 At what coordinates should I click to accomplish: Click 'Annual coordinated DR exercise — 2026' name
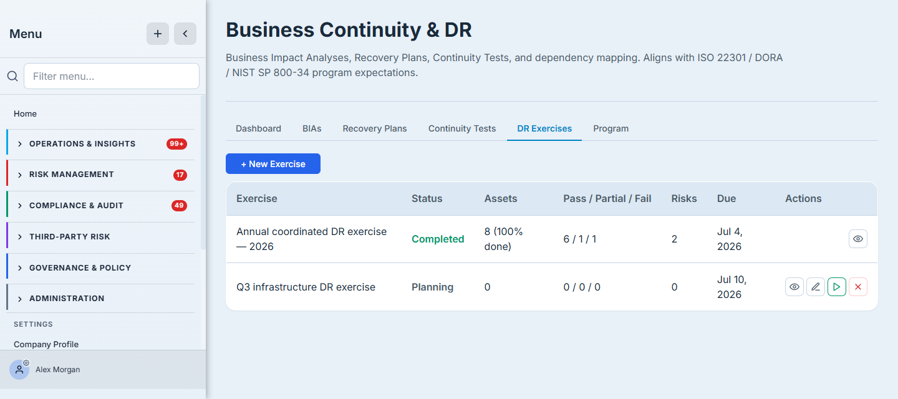312,239
